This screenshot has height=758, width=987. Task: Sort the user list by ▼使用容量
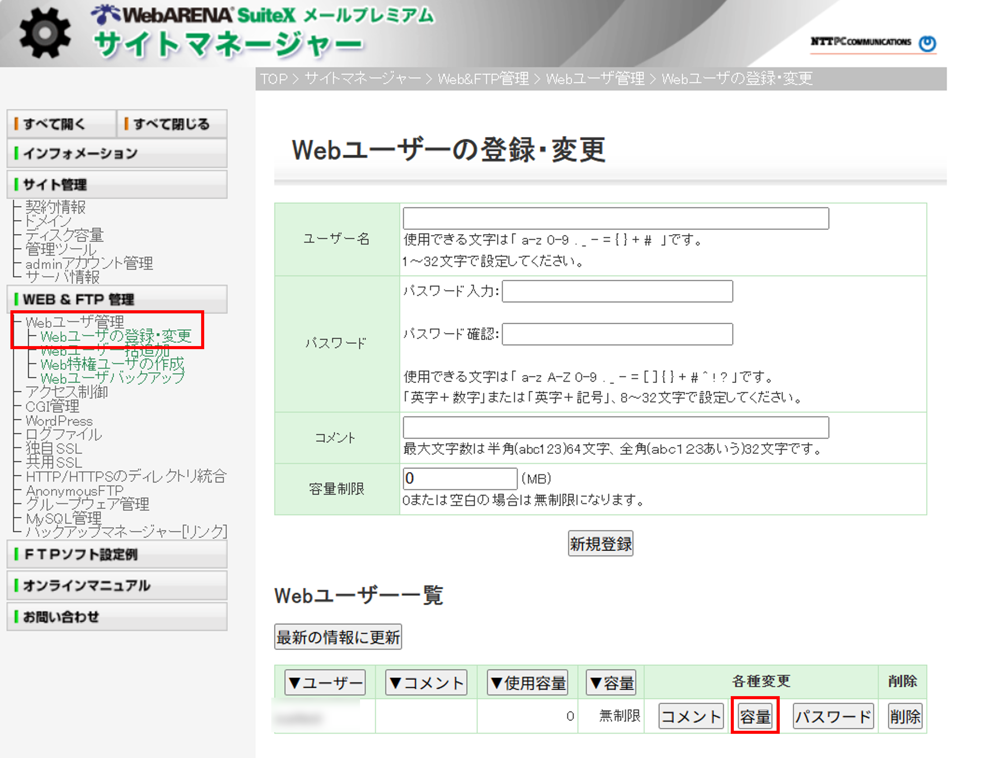527,682
